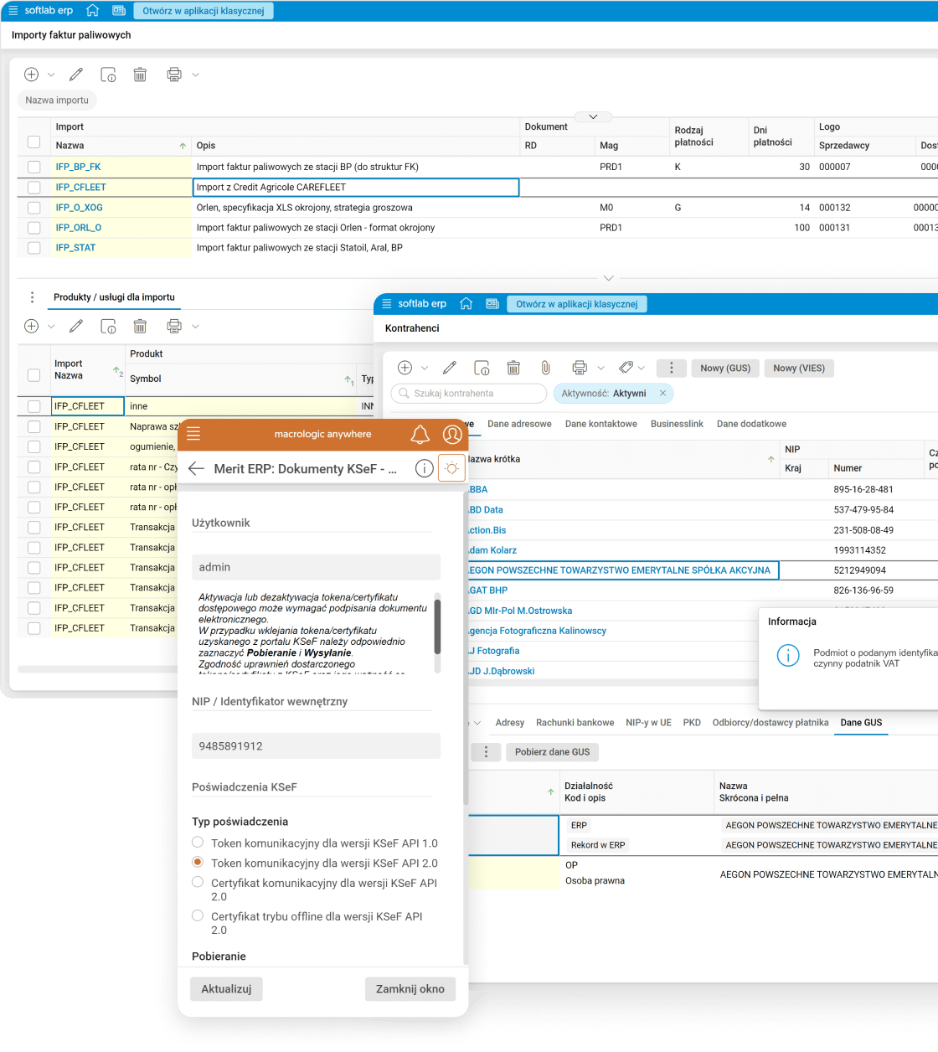The width and height of the screenshot is (938, 1052).
Task: Click the Pobierz dane GUS button
Action: click(552, 752)
